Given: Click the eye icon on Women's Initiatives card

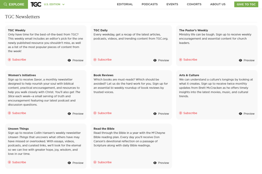Looking at the screenshot, I should tap(69, 114).
